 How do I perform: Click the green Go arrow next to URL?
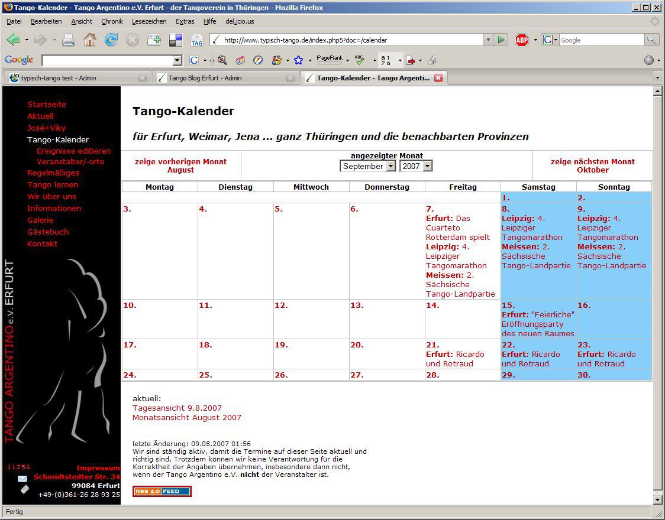(502, 40)
